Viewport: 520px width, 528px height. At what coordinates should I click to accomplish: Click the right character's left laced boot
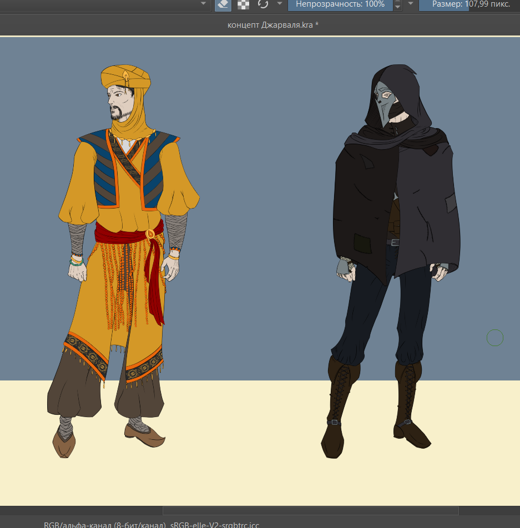[337, 405]
